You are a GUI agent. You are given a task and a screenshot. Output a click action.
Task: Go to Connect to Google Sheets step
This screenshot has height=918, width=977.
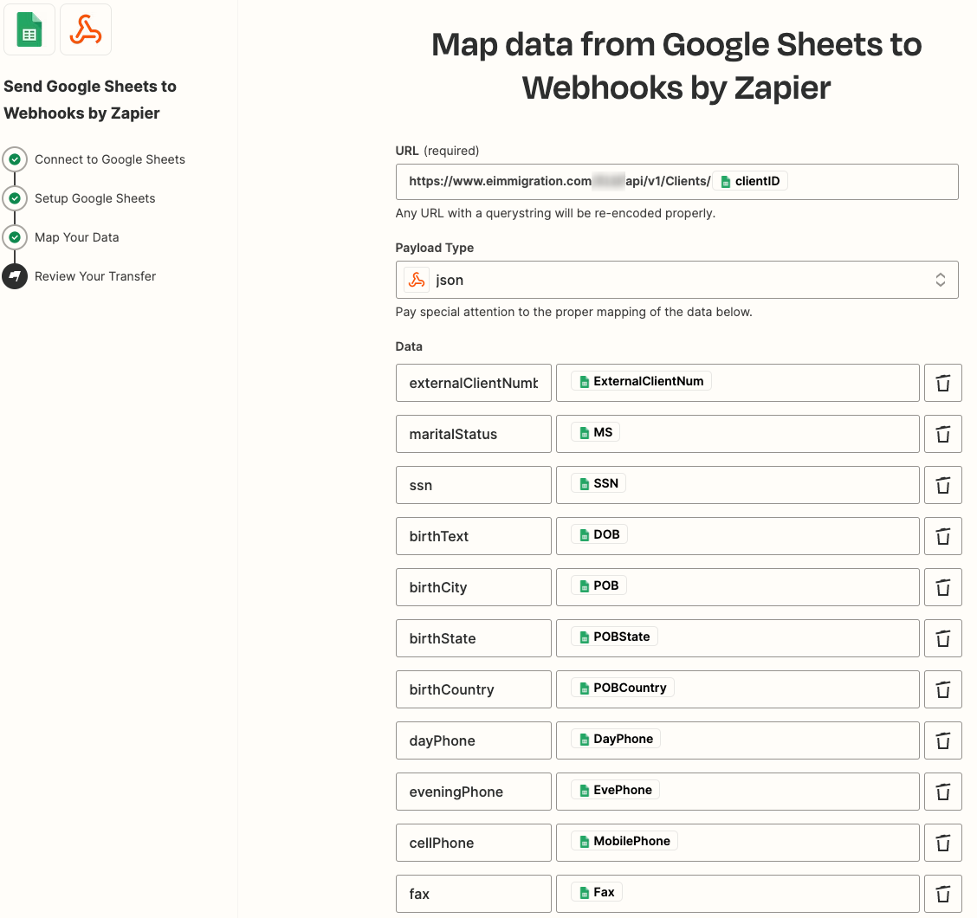[x=110, y=159]
